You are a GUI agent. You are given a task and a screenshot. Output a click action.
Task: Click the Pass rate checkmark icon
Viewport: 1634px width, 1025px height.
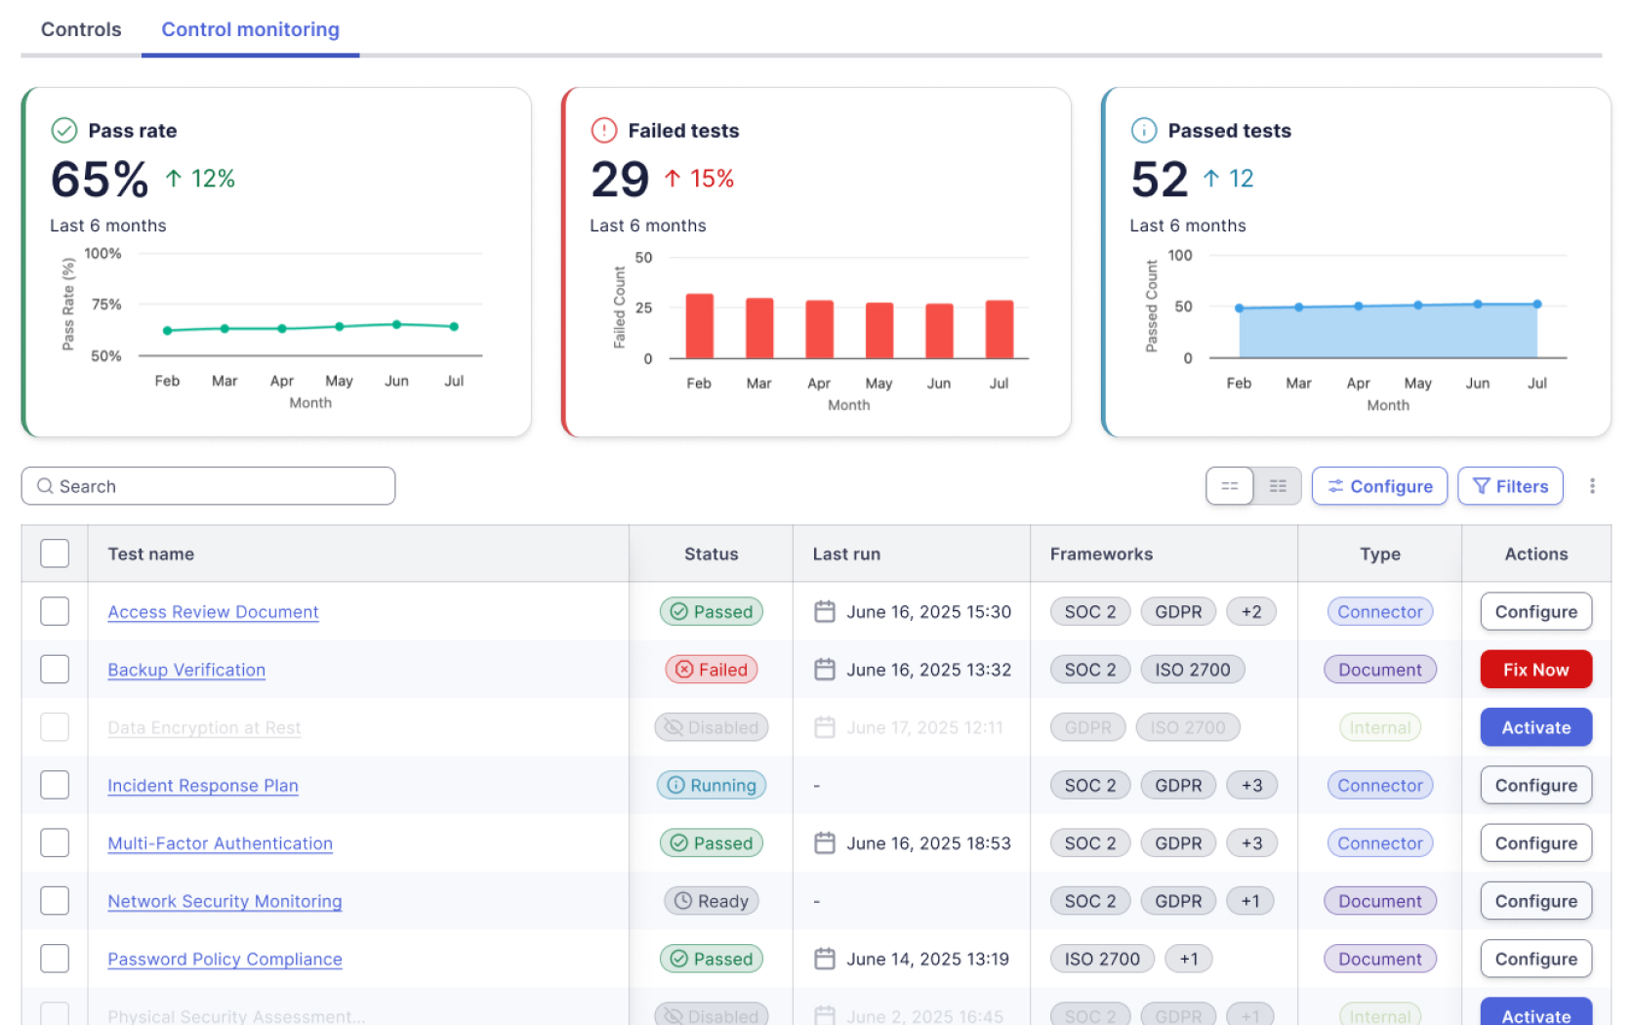pyautogui.click(x=64, y=130)
